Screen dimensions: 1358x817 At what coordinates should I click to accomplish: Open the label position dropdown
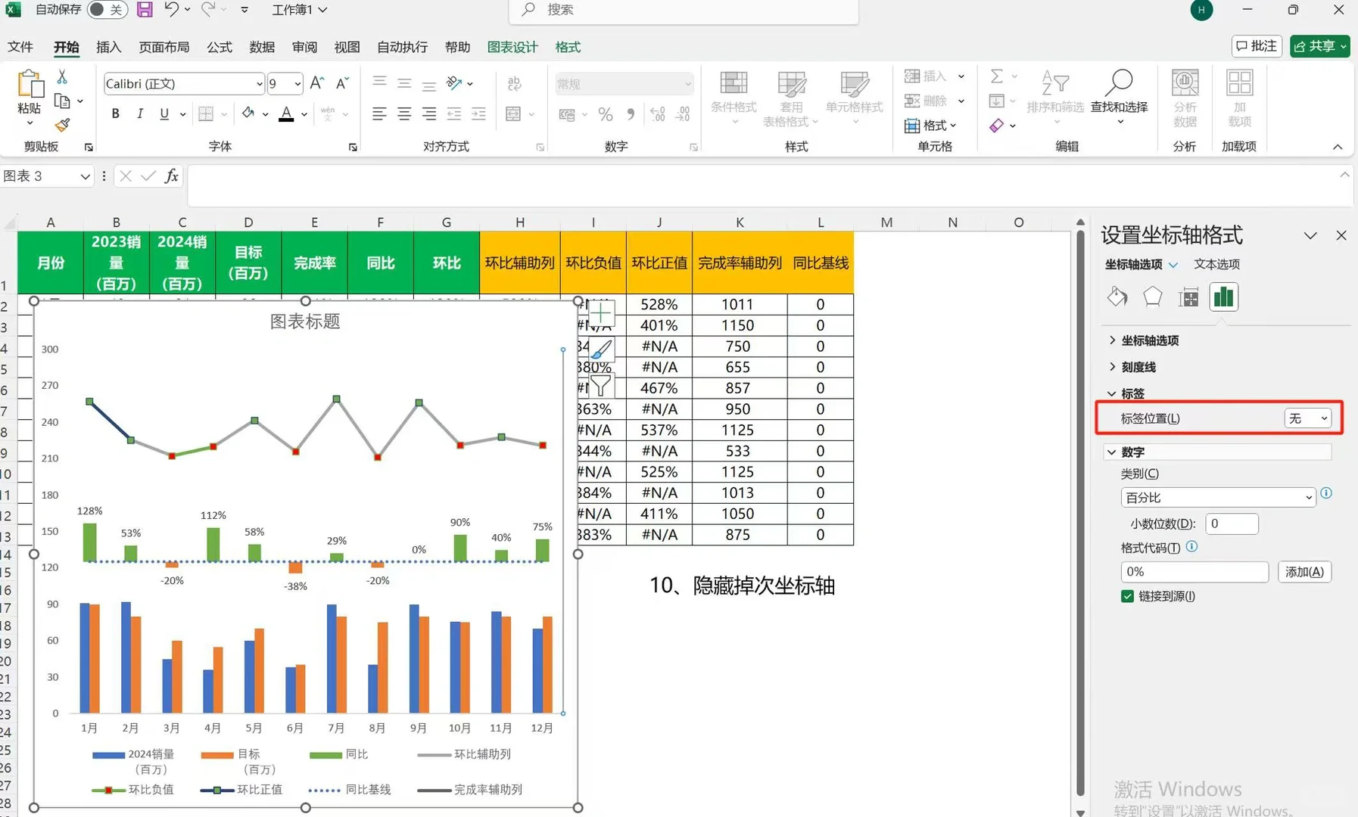(1307, 418)
